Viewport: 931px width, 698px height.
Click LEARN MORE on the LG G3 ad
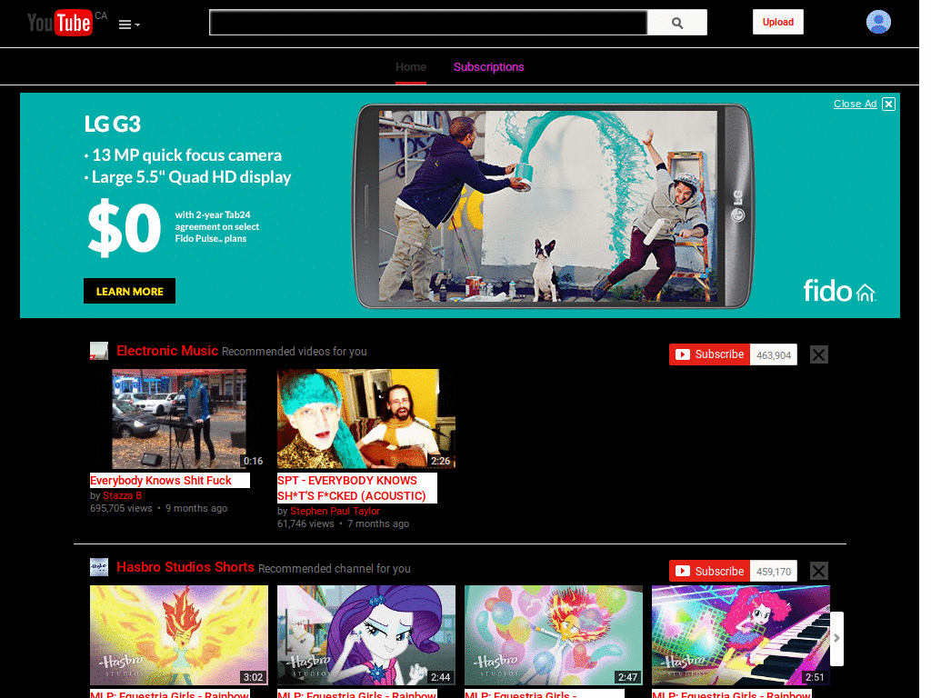click(129, 291)
